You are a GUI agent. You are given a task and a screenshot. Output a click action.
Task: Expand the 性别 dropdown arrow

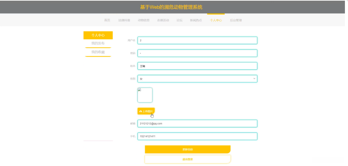pos(254,79)
